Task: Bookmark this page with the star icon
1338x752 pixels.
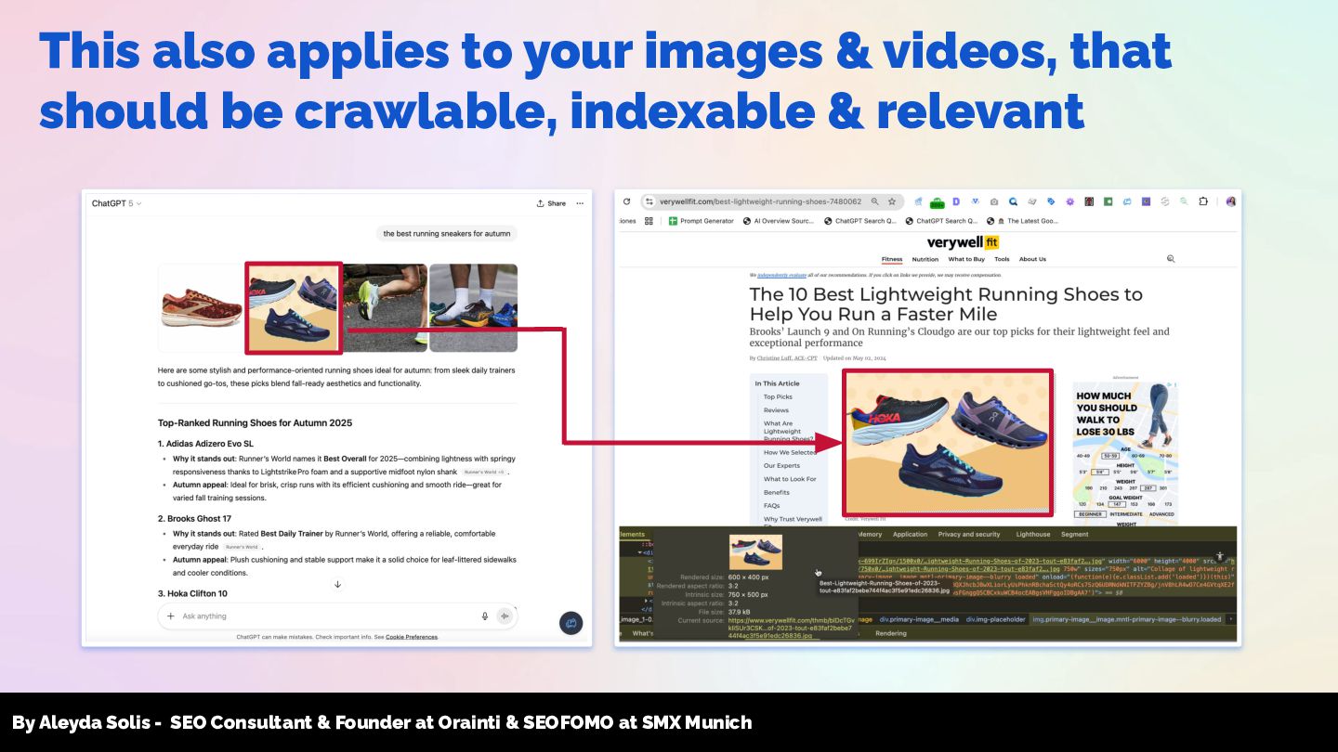Action: [x=892, y=201]
